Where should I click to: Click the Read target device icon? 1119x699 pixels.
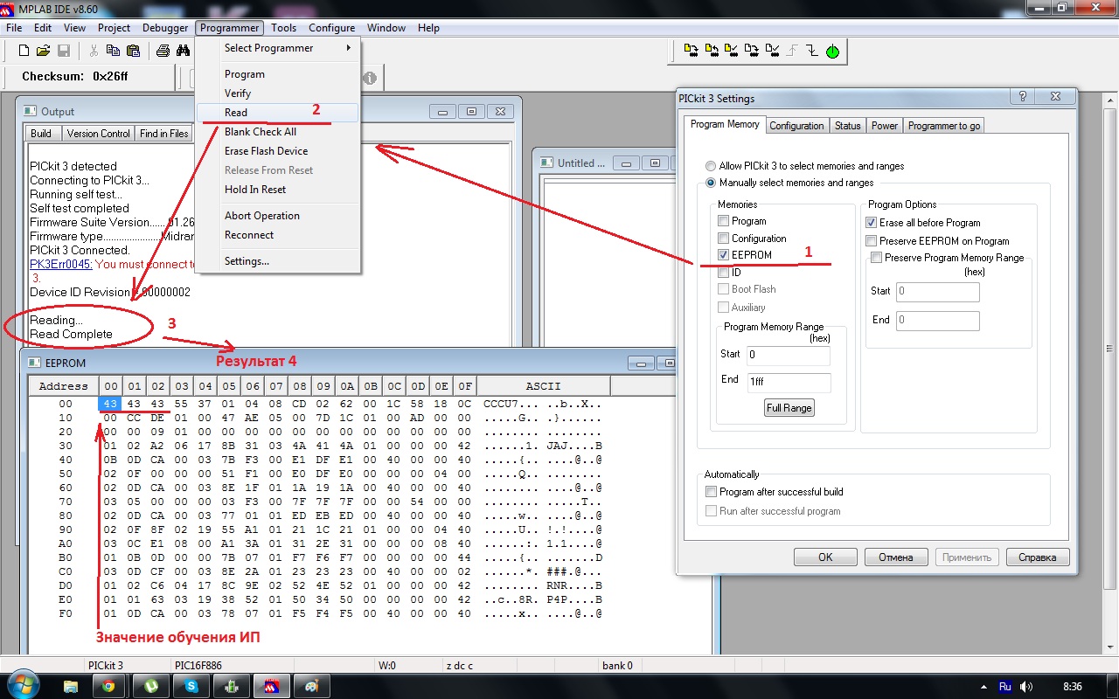[712, 52]
